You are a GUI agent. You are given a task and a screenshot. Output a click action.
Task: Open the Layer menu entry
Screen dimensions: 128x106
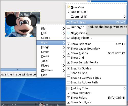51,52
